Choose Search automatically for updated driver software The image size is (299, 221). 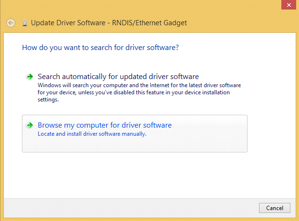click(x=118, y=76)
